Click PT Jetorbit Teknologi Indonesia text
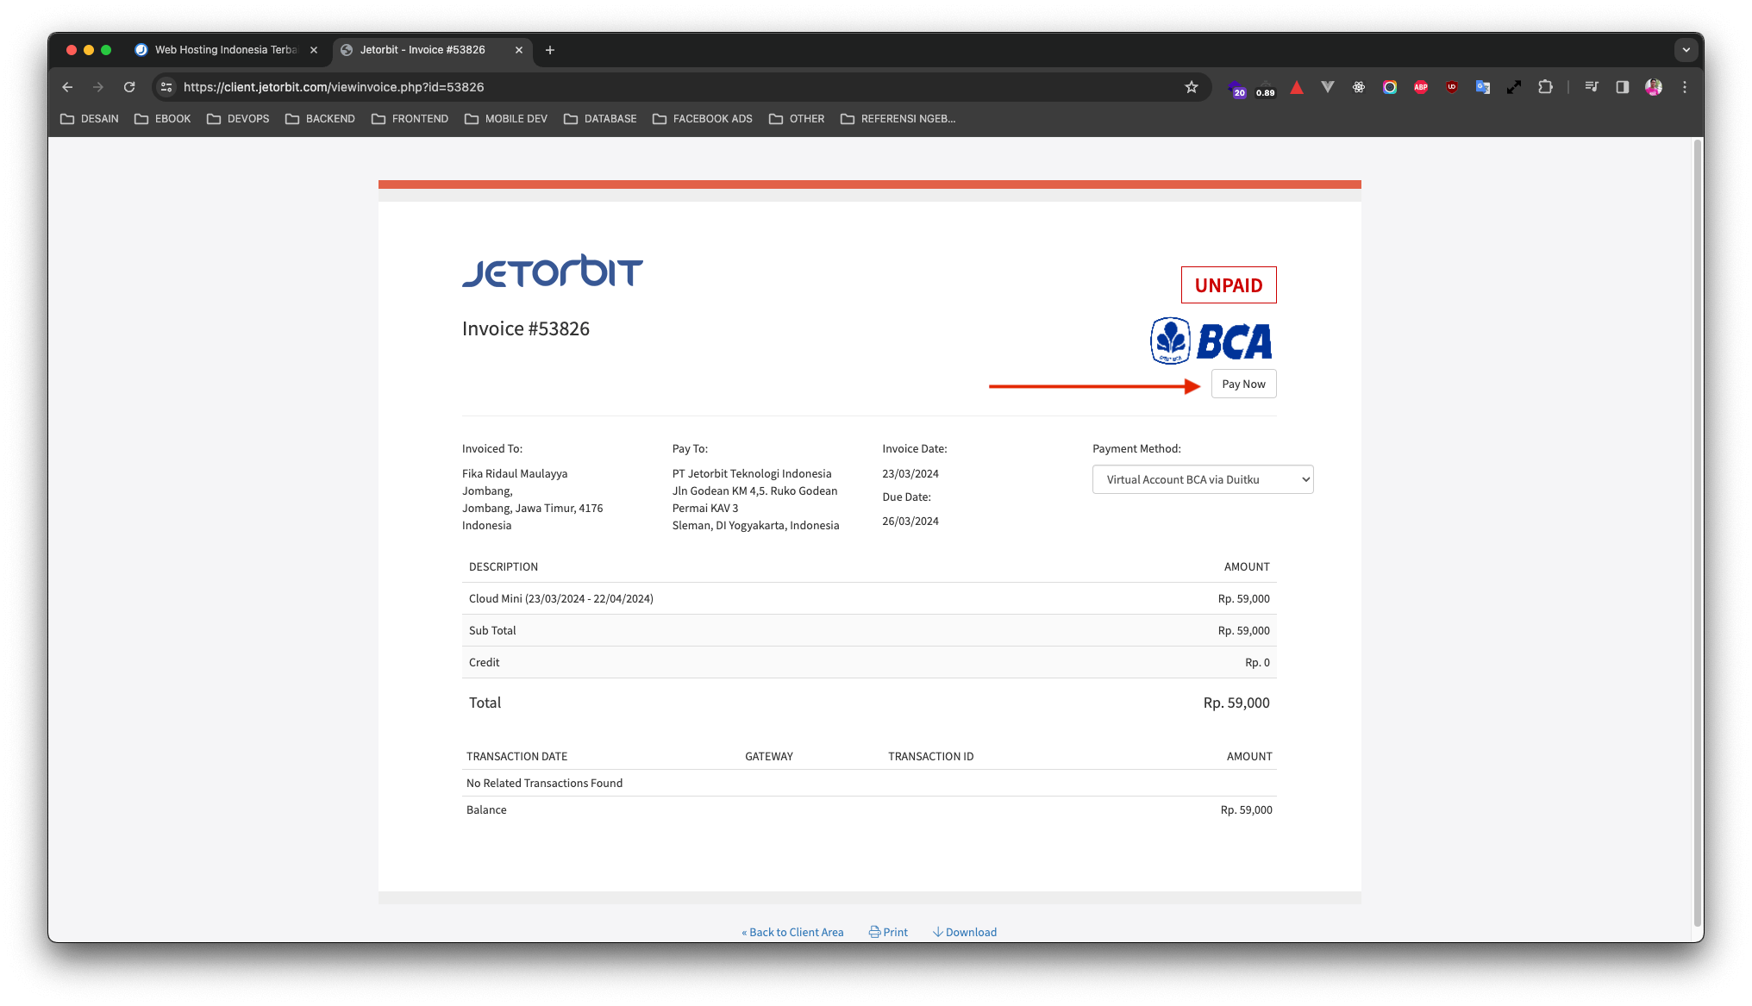Screen dimensions: 1752x1006 click(x=752, y=473)
